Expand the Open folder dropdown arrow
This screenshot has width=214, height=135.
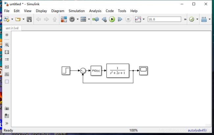23,19
